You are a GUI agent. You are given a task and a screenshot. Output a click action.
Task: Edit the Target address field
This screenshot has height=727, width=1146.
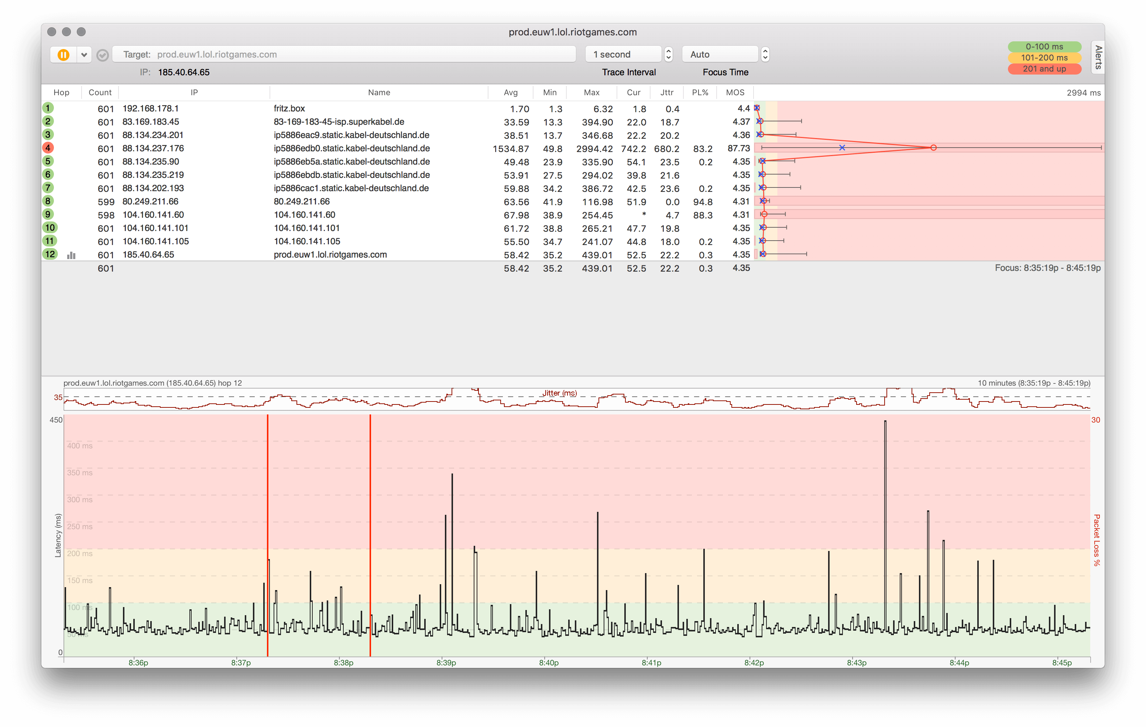point(344,54)
